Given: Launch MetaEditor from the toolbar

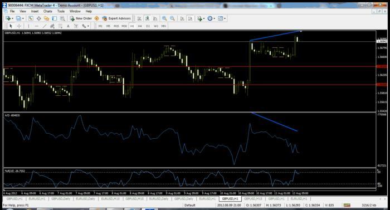Looking at the screenshot, I should pyautogui.click(x=97, y=18).
